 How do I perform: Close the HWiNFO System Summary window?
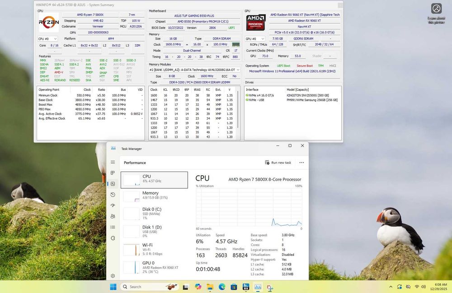(x=340, y=5)
